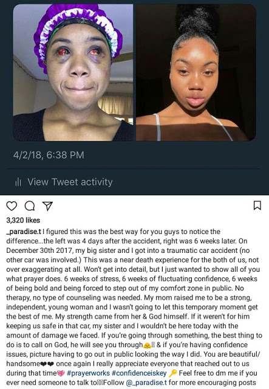Open the right recovery photo
Viewport: 269px width, 389px height.
coord(196,72)
